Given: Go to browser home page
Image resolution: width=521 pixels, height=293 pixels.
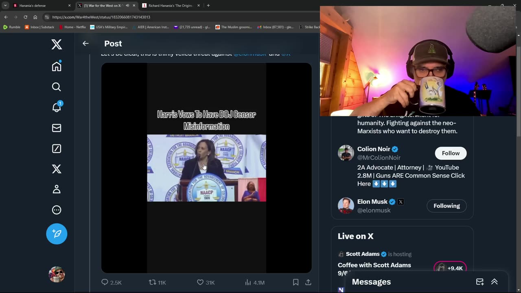Looking at the screenshot, I should pos(35,17).
